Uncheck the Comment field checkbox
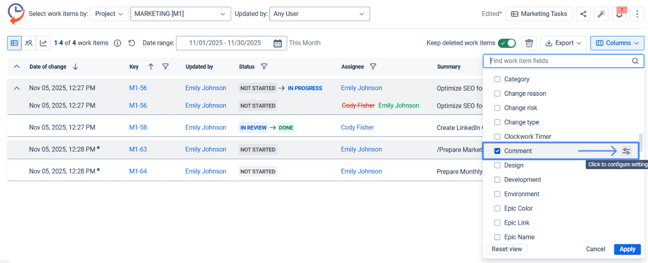The height and width of the screenshot is (263, 648). [497, 151]
